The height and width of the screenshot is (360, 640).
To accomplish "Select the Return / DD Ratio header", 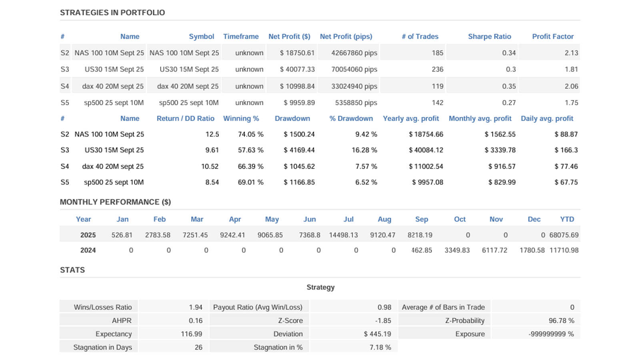I will tap(185, 118).
